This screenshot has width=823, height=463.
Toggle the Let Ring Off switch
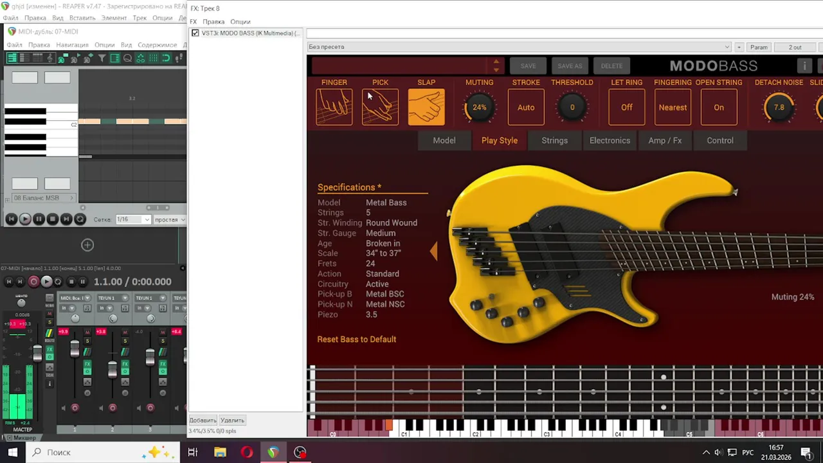(627, 107)
